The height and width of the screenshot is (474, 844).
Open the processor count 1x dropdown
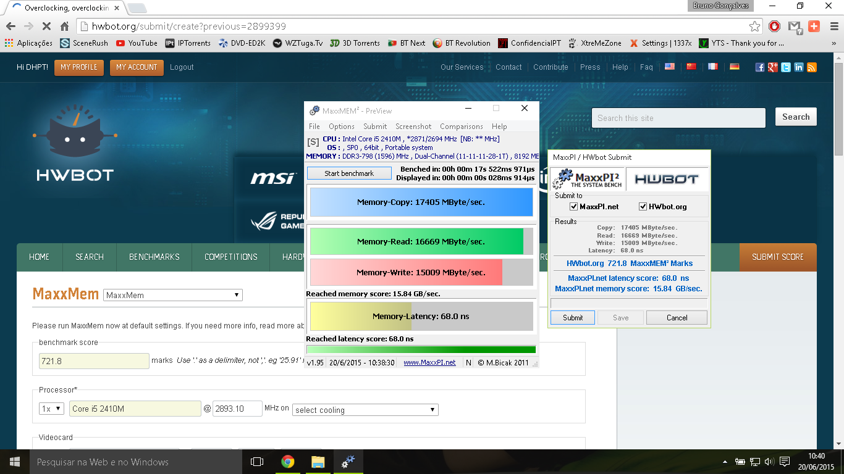51,409
